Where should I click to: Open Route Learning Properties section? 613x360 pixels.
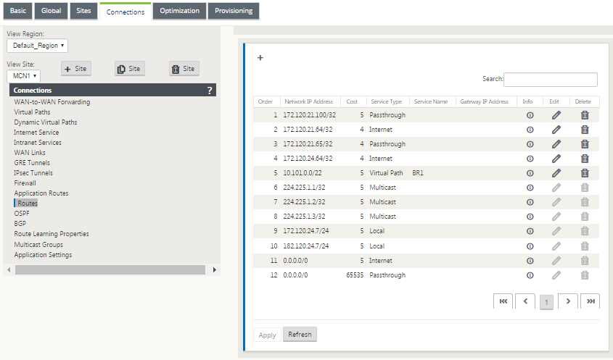(x=52, y=234)
